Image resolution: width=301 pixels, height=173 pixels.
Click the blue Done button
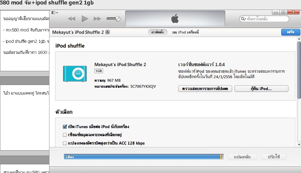click(290, 32)
